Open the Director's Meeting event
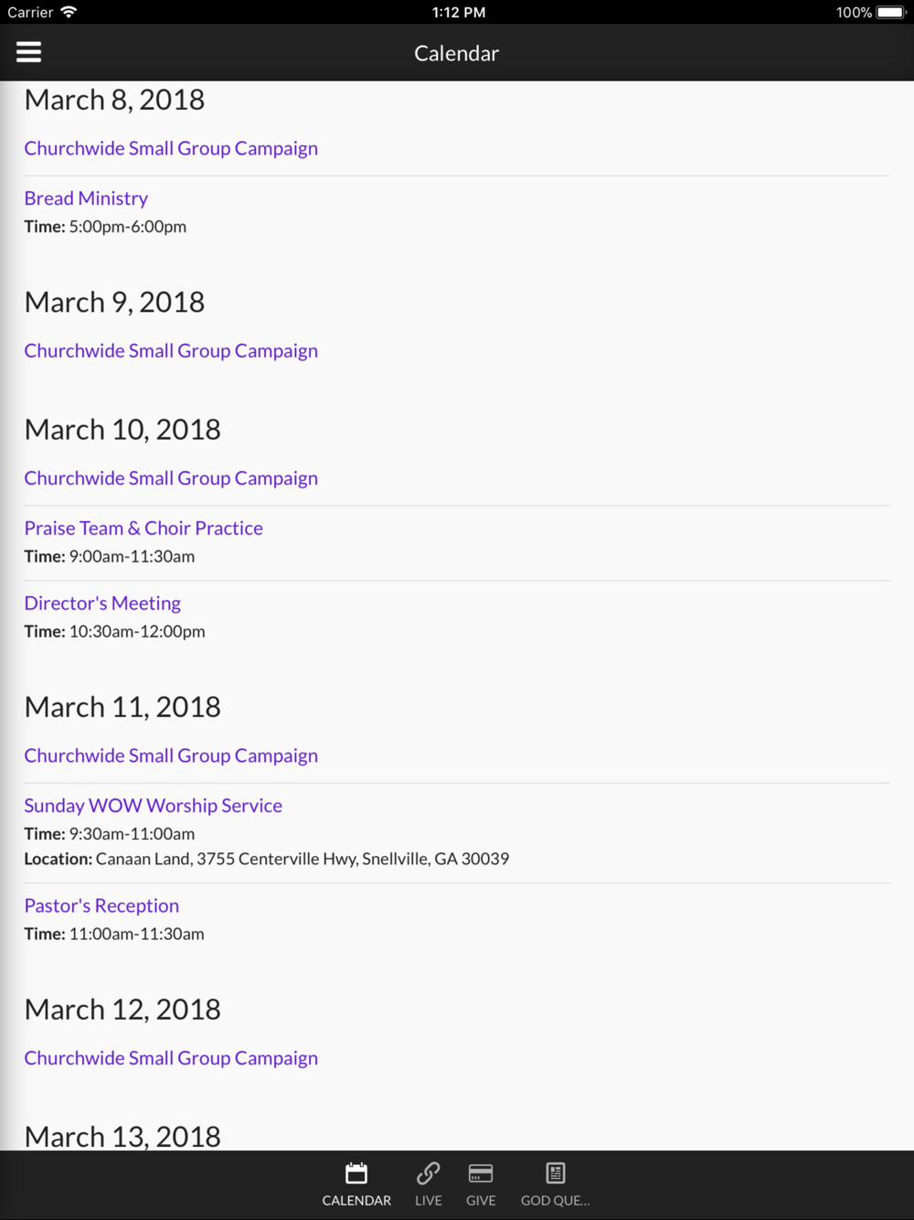Screen dimensions: 914x1220 pyautogui.click(x=102, y=604)
